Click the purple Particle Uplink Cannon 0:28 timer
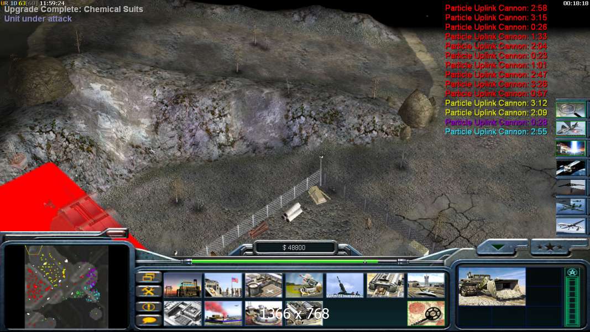 point(496,122)
